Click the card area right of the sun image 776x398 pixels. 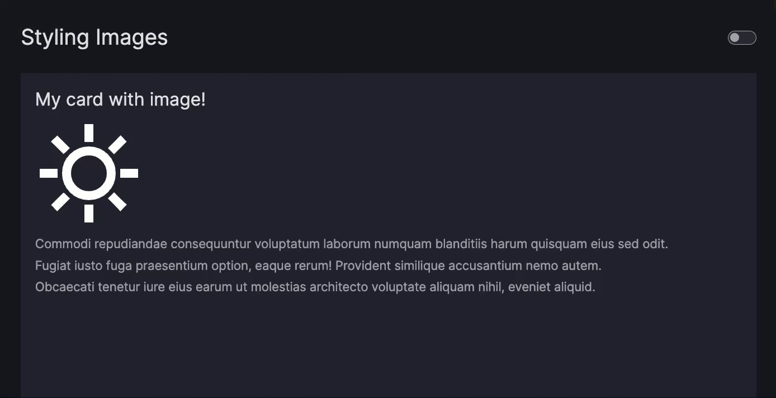point(391,173)
